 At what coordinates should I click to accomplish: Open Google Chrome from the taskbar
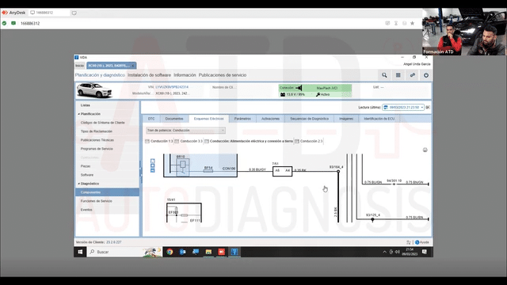point(170,252)
